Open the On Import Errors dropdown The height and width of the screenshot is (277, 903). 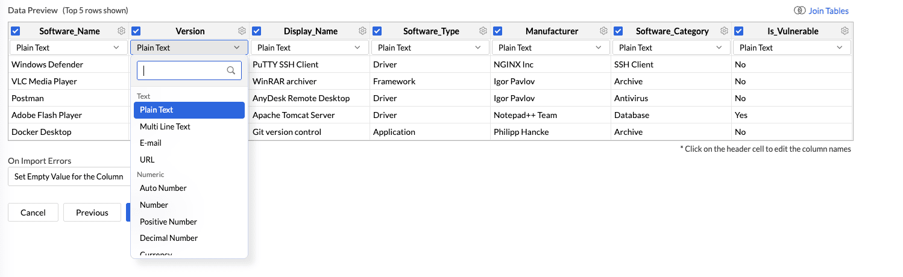pos(69,176)
